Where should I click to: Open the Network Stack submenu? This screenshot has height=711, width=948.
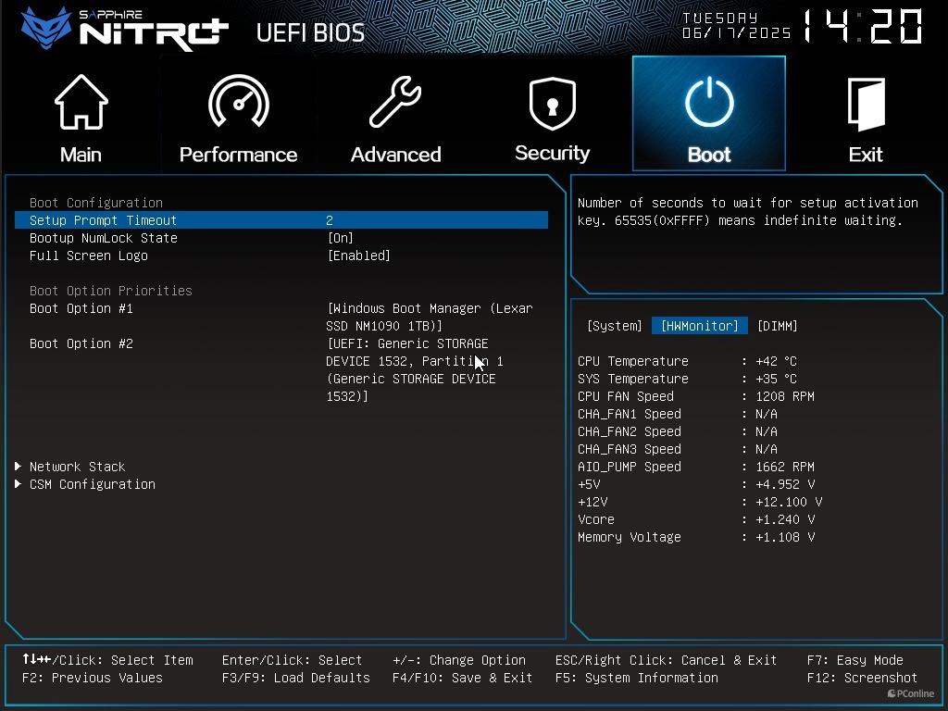[78, 467]
